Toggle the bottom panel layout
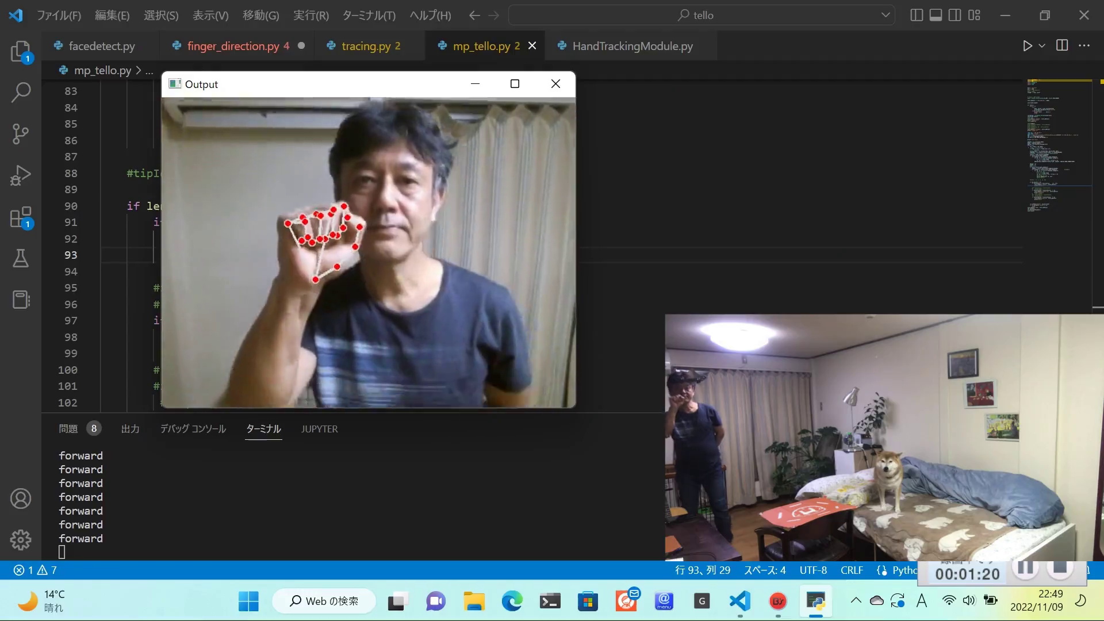 click(936, 15)
